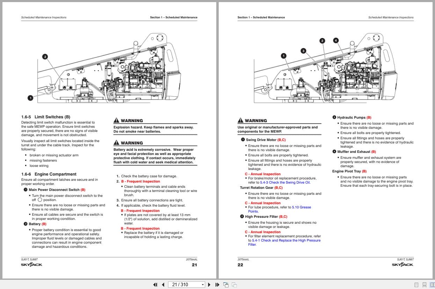Select two-page facing view
The height and width of the screenshot is (289, 435).
432,284
